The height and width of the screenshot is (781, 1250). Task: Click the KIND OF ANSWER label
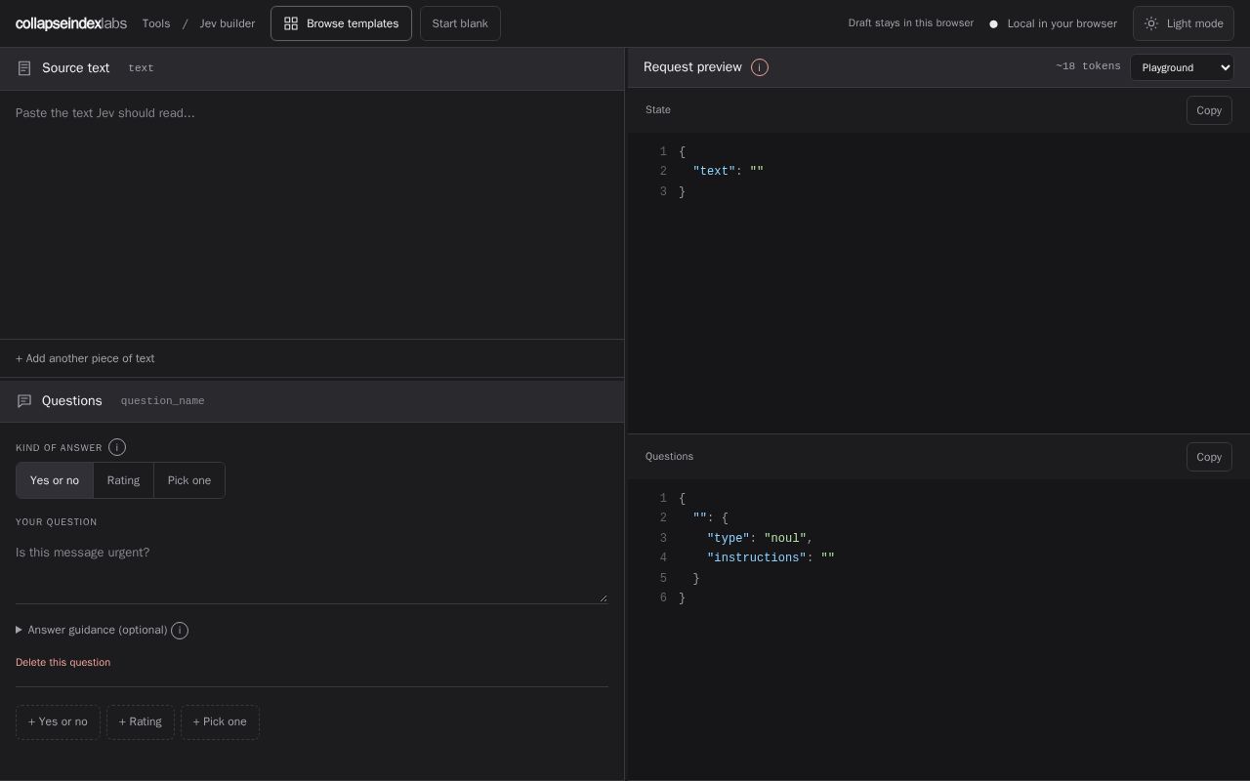59,448
